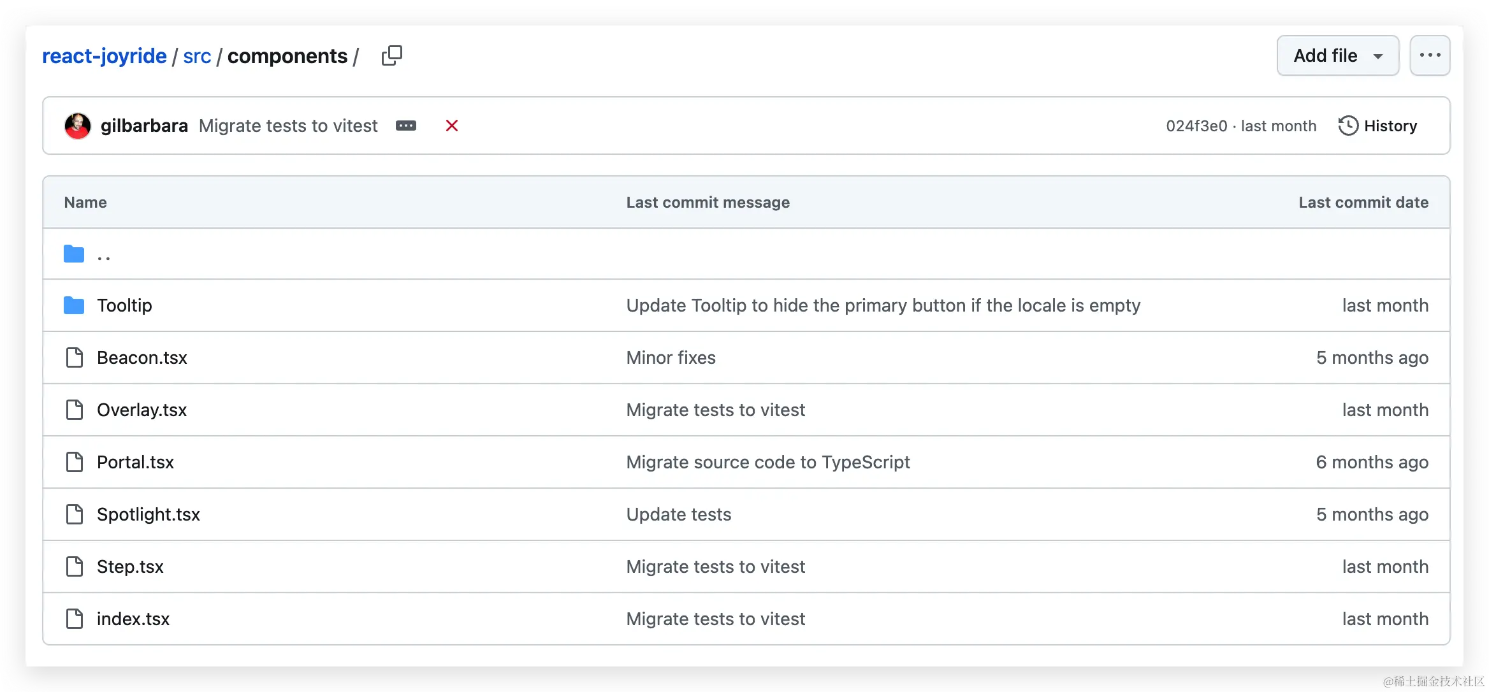Open the 'Migrate tests to vitest' latest commit

[x=288, y=126]
